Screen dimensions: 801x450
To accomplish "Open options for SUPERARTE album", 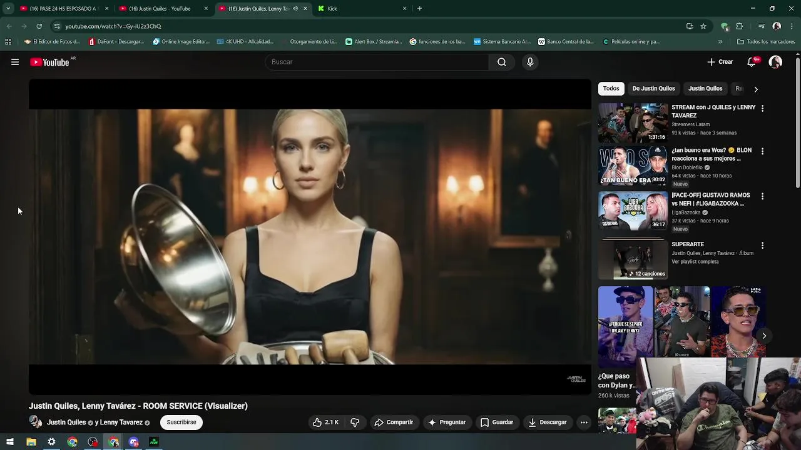I will click(762, 246).
